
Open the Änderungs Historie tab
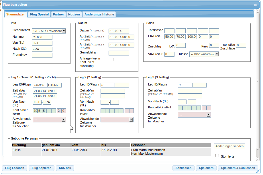99,14
